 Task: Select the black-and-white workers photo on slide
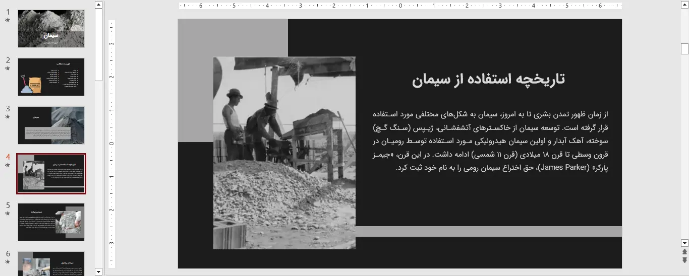tap(284, 153)
